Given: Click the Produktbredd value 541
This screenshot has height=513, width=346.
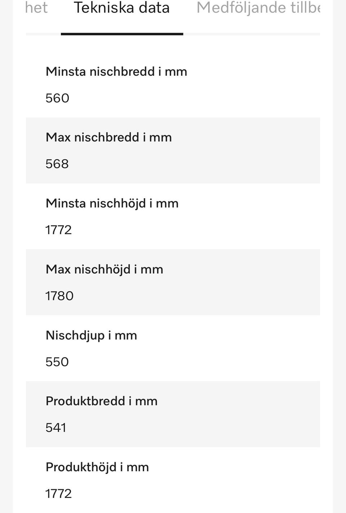Looking at the screenshot, I should click(x=56, y=428).
